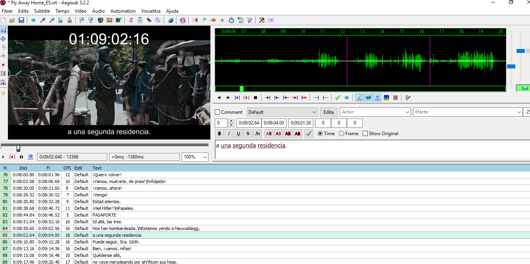Launch the Spell Checker toolbar icon
The height and width of the screenshot is (264, 530).
click(x=250, y=20)
